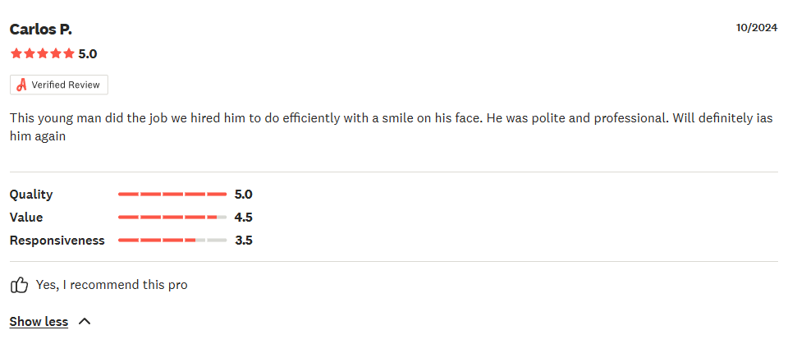The height and width of the screenshot is (344, 797).
Task: Click the 4.5 Value score
Action: [x=244, y=218]
